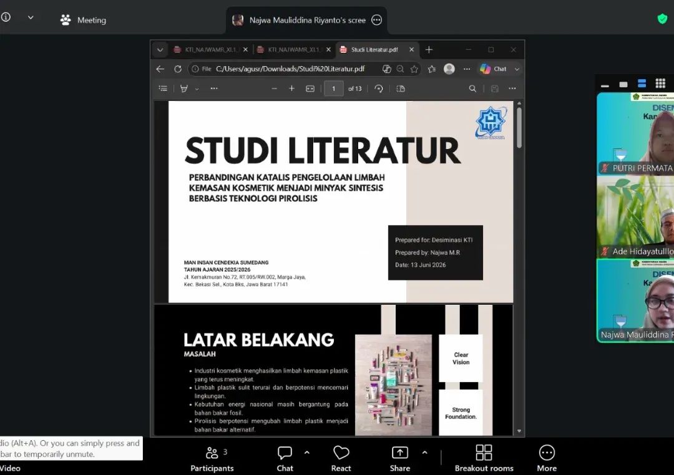This screenshot has height=475, width=674.
Task: Expand the chevron beside the info icon
Action: 31,17
